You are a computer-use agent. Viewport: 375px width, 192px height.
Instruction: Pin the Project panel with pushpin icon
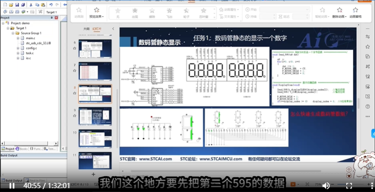click(52, 18)
